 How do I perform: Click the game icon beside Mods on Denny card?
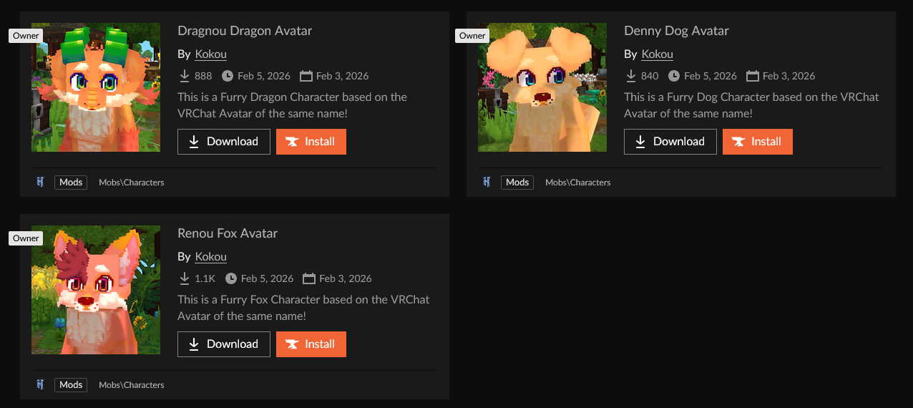tap(487, 183)
